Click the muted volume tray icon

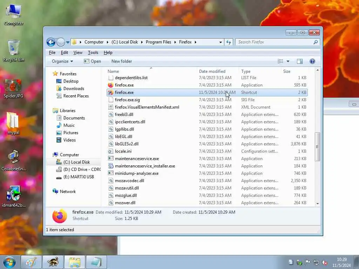point(325,263)
